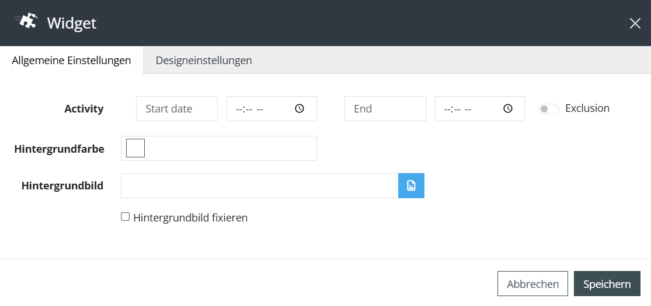Close the Widget dialog with the X
The width and height of the screenshot is (651, 306).
pos(635,23)
